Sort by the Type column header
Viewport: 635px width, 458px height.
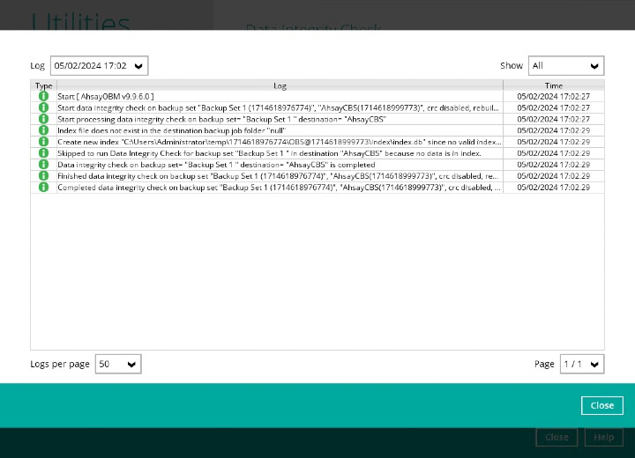click(43, 85)
